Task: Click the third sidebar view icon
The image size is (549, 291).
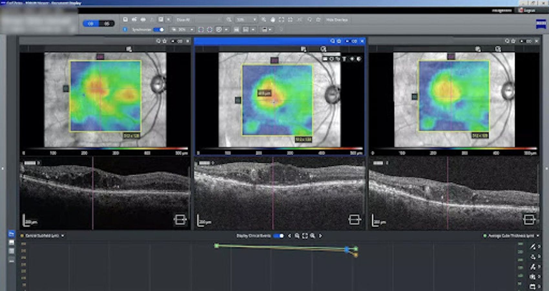Action: tap(12, 251)
